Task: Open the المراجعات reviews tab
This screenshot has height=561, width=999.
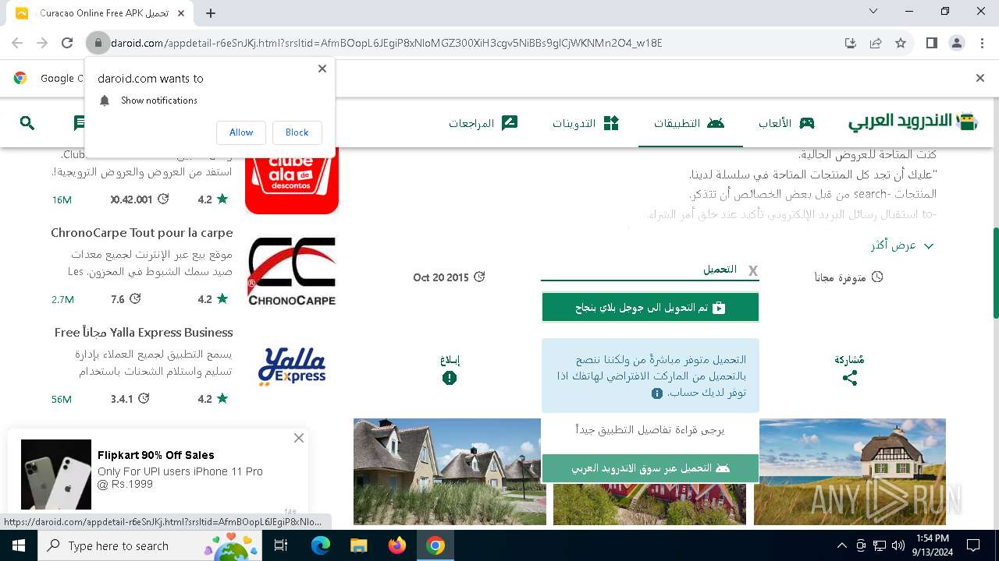Action: pyautogui.click(x=483, y=123)
